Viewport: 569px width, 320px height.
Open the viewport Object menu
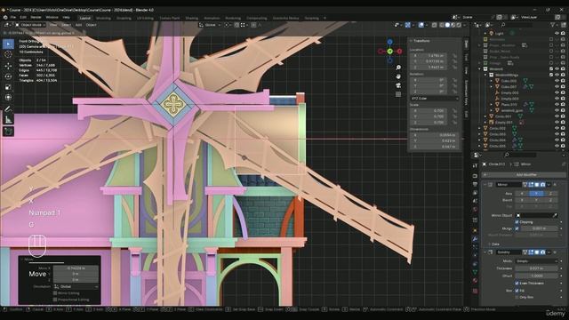click(91, 25)
